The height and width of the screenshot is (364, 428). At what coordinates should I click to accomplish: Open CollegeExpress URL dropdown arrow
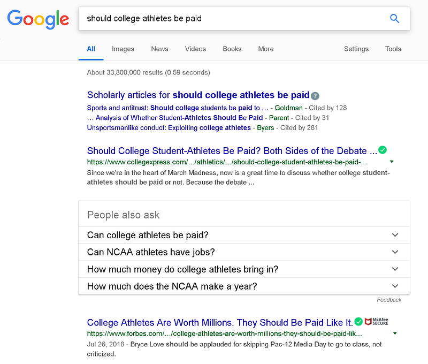[x=392, y=162]
